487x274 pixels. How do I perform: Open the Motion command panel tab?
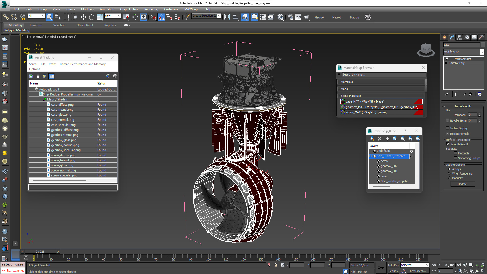467,37
